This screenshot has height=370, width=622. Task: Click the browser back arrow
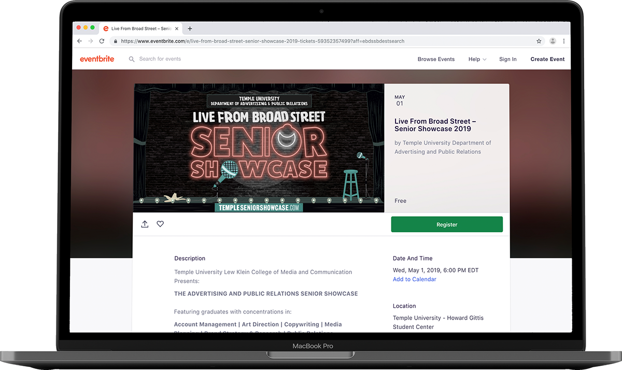(79, 41)
